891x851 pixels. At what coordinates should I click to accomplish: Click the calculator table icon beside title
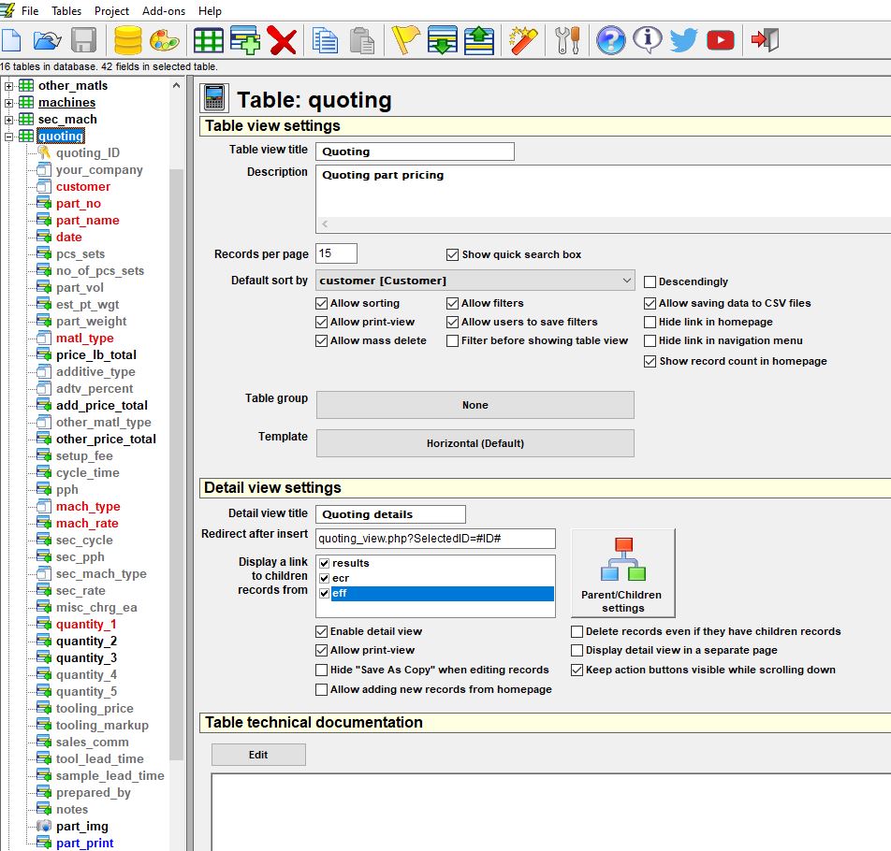point(214,97)
